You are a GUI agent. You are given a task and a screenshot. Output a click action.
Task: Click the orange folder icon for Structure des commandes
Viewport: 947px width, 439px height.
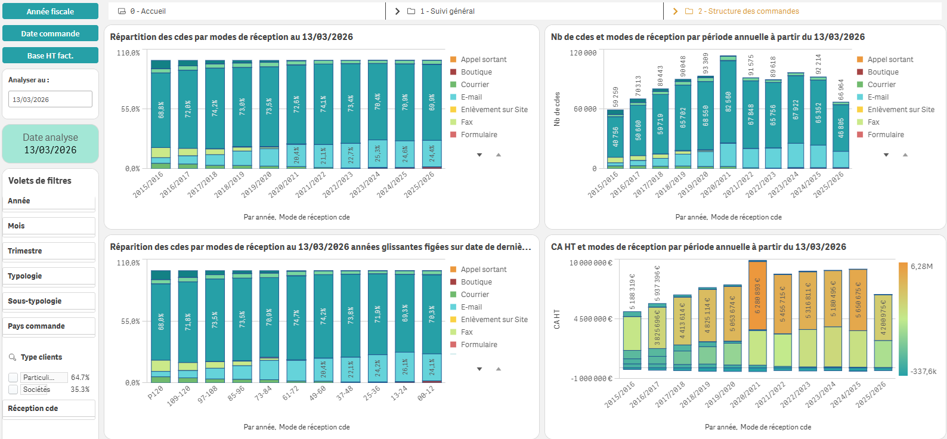(689, 11)
